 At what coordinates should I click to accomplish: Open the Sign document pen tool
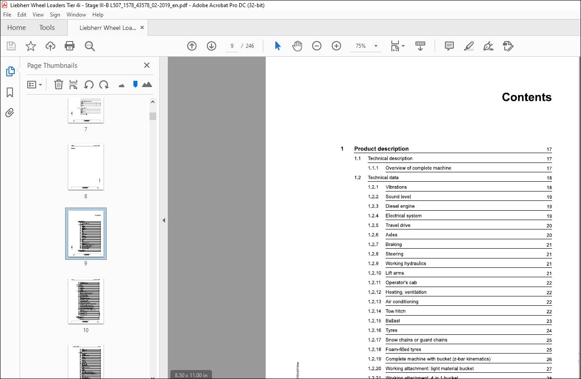click(489, 46)
